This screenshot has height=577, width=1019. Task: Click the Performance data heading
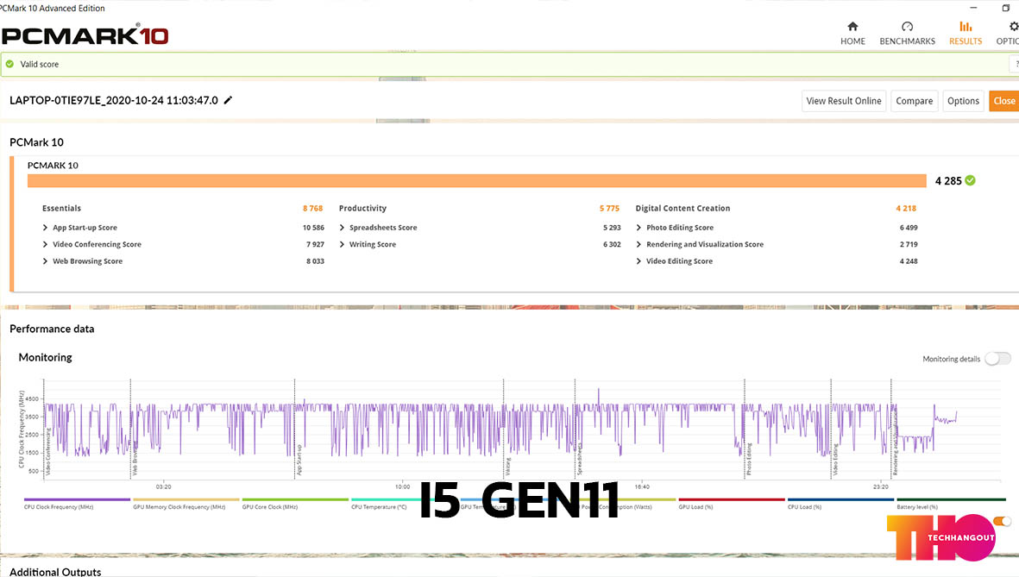[x=52, y=329]
